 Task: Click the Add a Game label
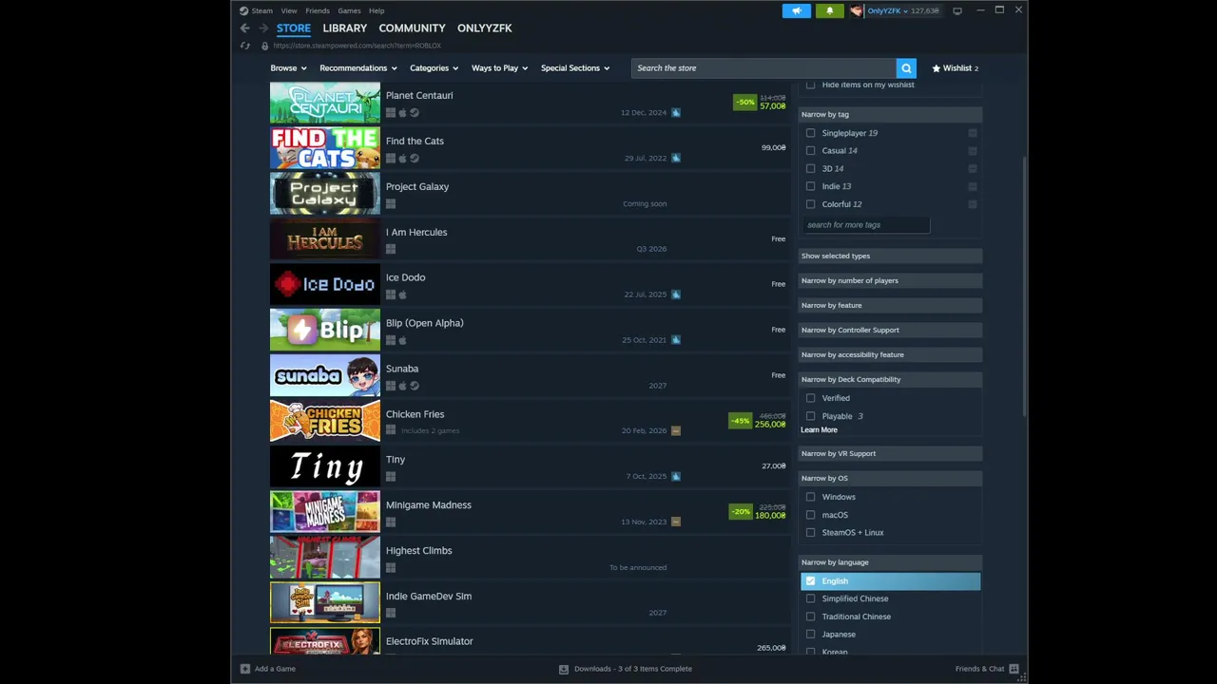(x=275, y=669)
